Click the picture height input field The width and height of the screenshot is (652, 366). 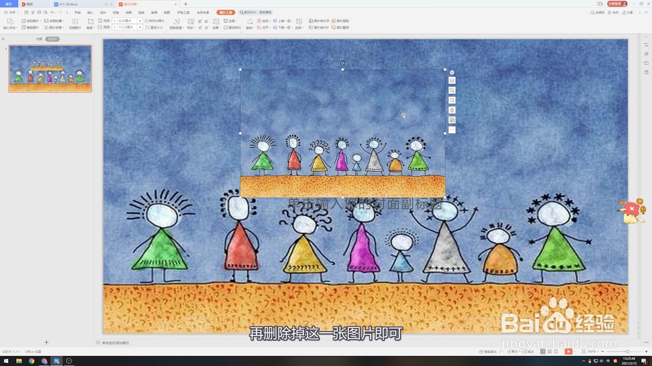pyautogui.click(x=128, y=21)
